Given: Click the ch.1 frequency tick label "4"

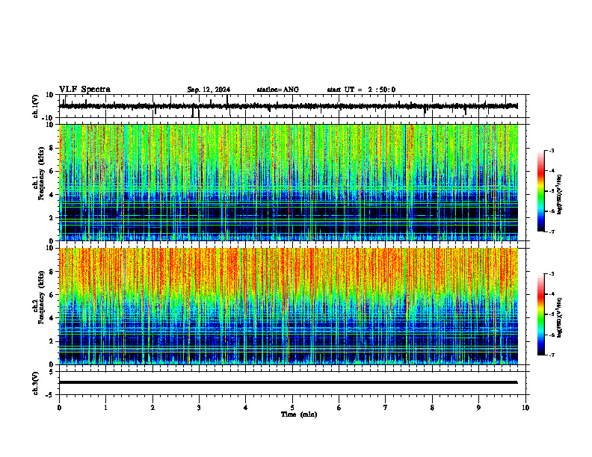Looking at the screenshot, I should click(52, 195).
